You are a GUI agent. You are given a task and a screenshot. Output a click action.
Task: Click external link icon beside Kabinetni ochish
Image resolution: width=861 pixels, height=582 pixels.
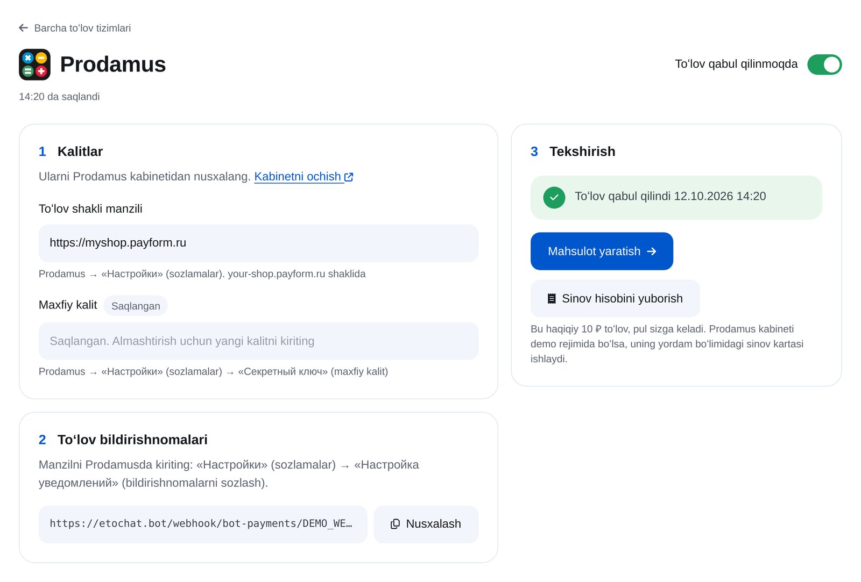pyautogui.click(x=349, y=177)
